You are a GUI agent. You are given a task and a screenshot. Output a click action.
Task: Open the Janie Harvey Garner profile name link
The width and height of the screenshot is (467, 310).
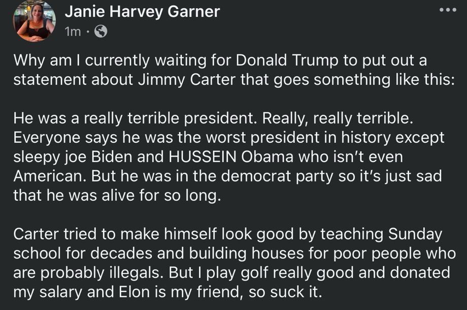point(142,12)
